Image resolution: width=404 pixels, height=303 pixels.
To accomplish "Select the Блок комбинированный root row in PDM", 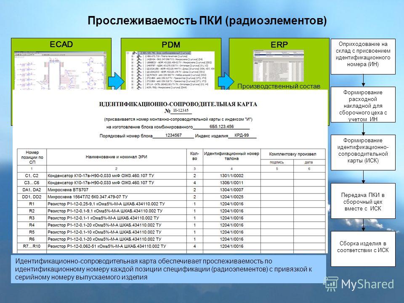I will pyautogui.click(x=164, y=53).
